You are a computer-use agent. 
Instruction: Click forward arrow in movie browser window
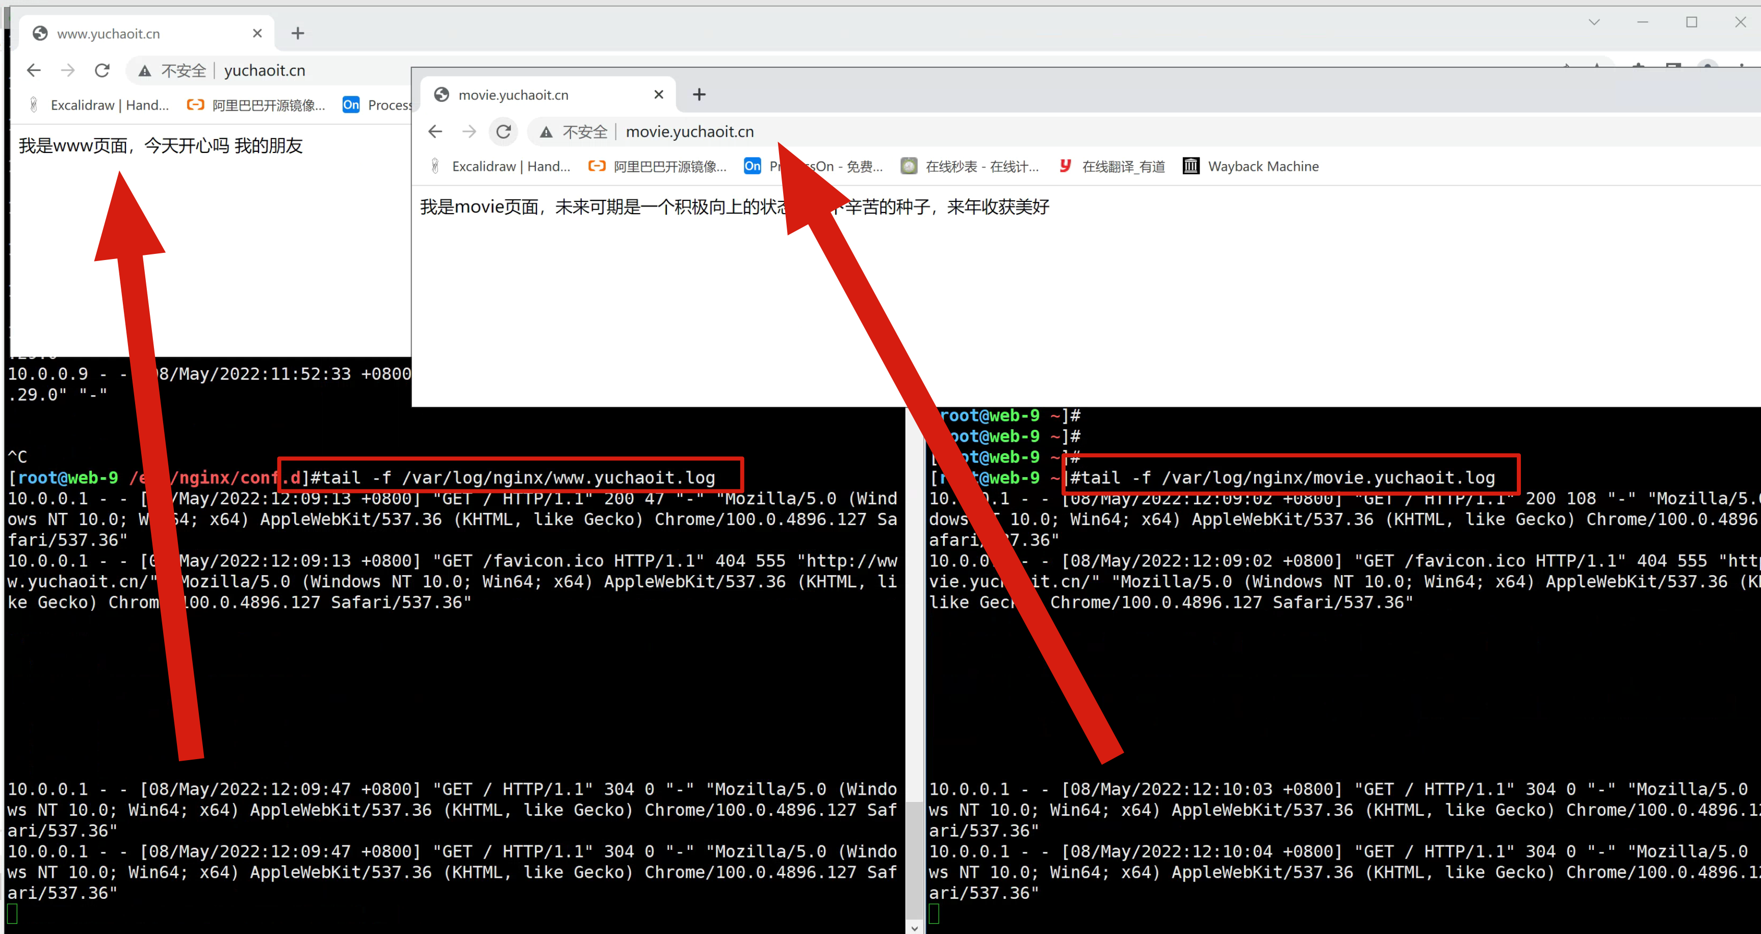point(469,131)
